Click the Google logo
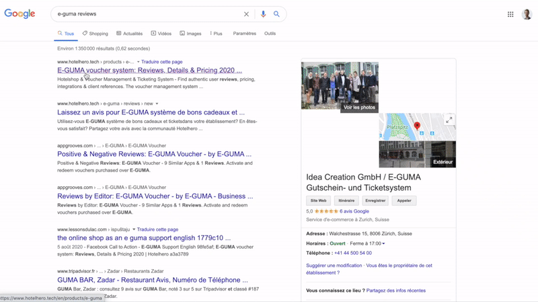Screen dimensions: 538x302 20,13
